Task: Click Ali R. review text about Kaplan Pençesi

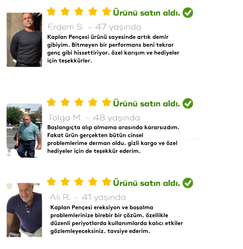Action: point(117,219)
